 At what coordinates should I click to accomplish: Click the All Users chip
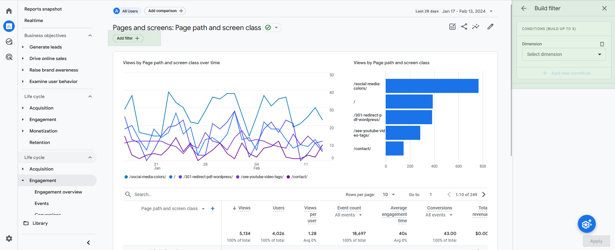127,11
